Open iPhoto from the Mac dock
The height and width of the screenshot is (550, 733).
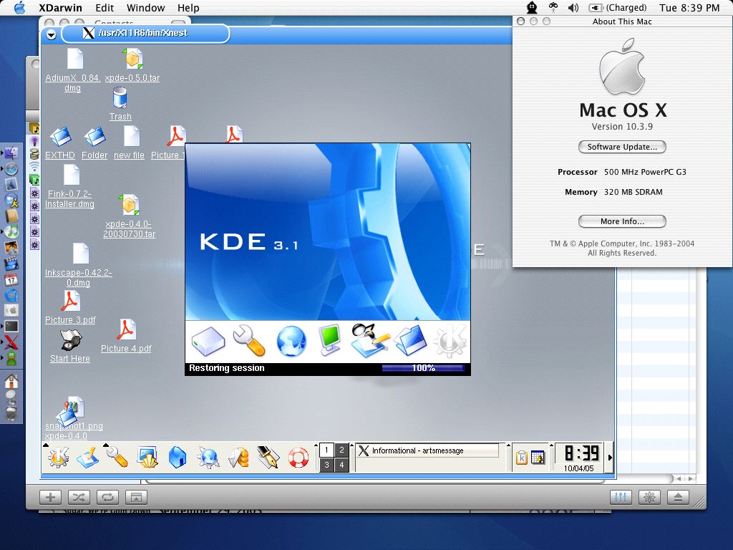pos(11,247)
